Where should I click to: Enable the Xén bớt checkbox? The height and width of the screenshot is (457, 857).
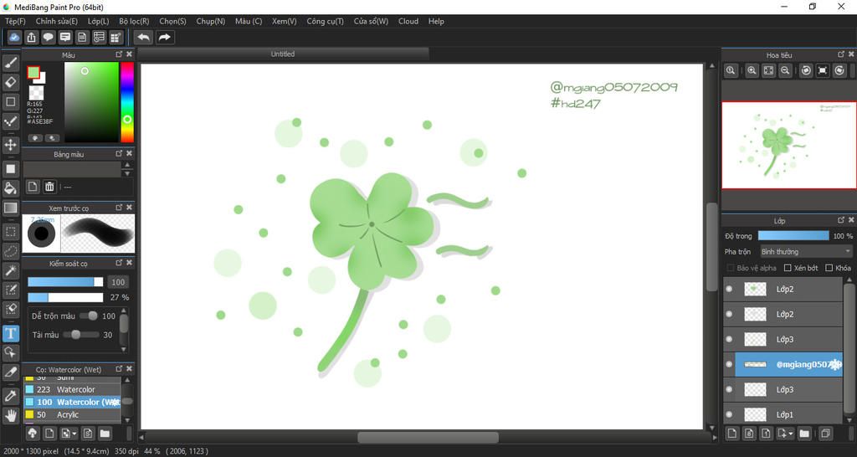coord(788,268)
